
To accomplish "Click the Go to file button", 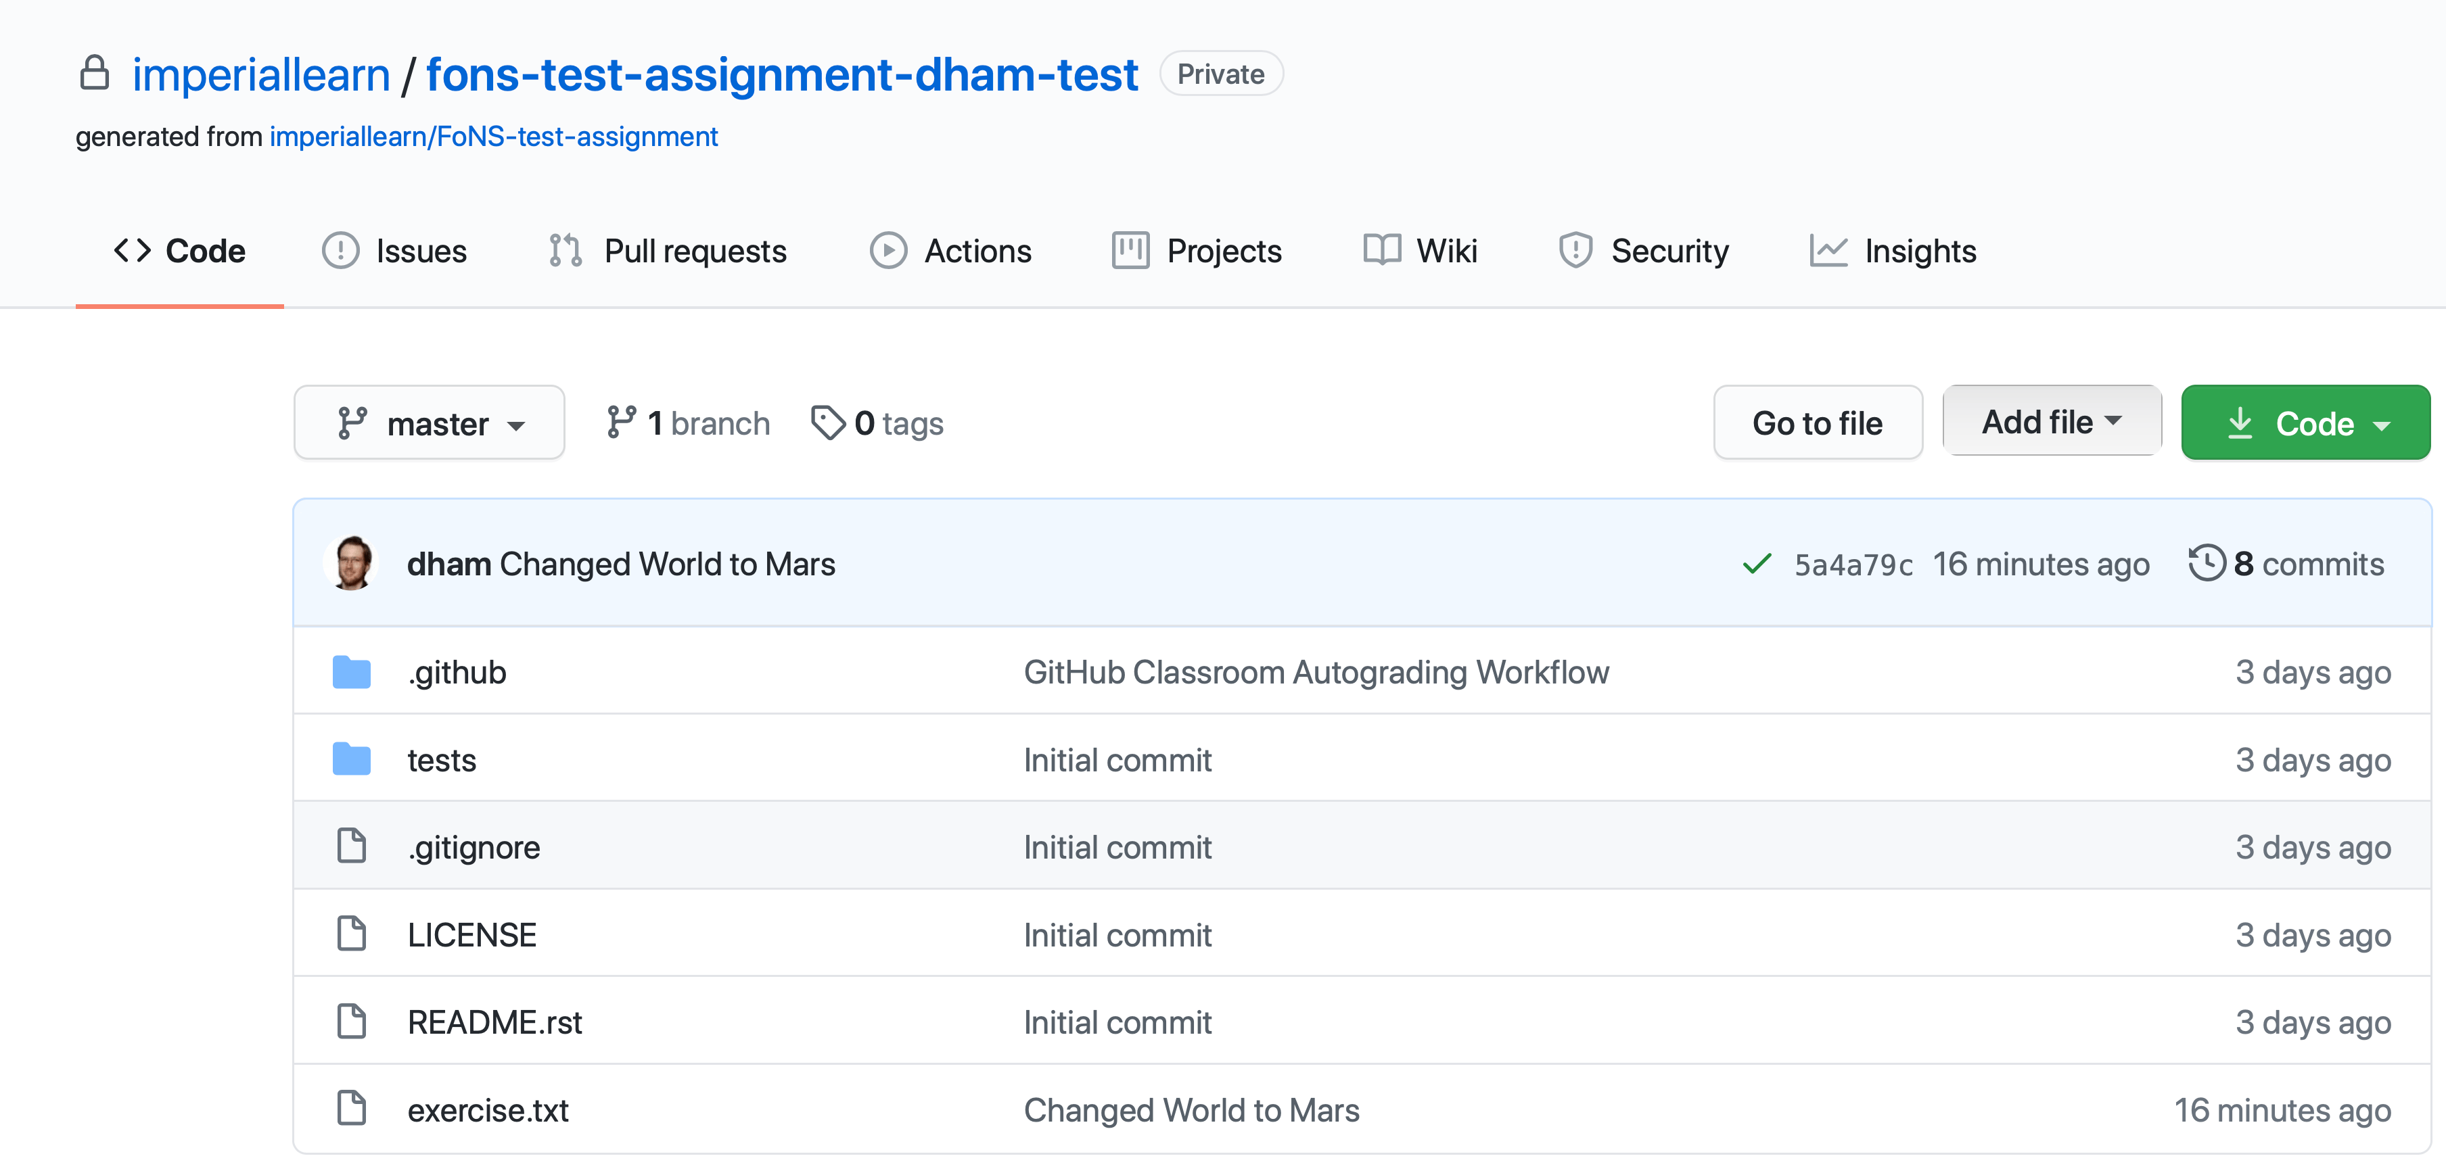I will [1818, 423].
